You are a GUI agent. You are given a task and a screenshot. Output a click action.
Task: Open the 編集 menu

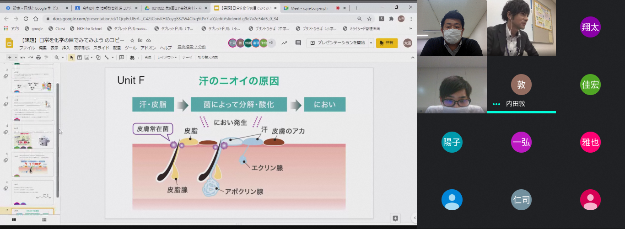click(x=43, y=48)
